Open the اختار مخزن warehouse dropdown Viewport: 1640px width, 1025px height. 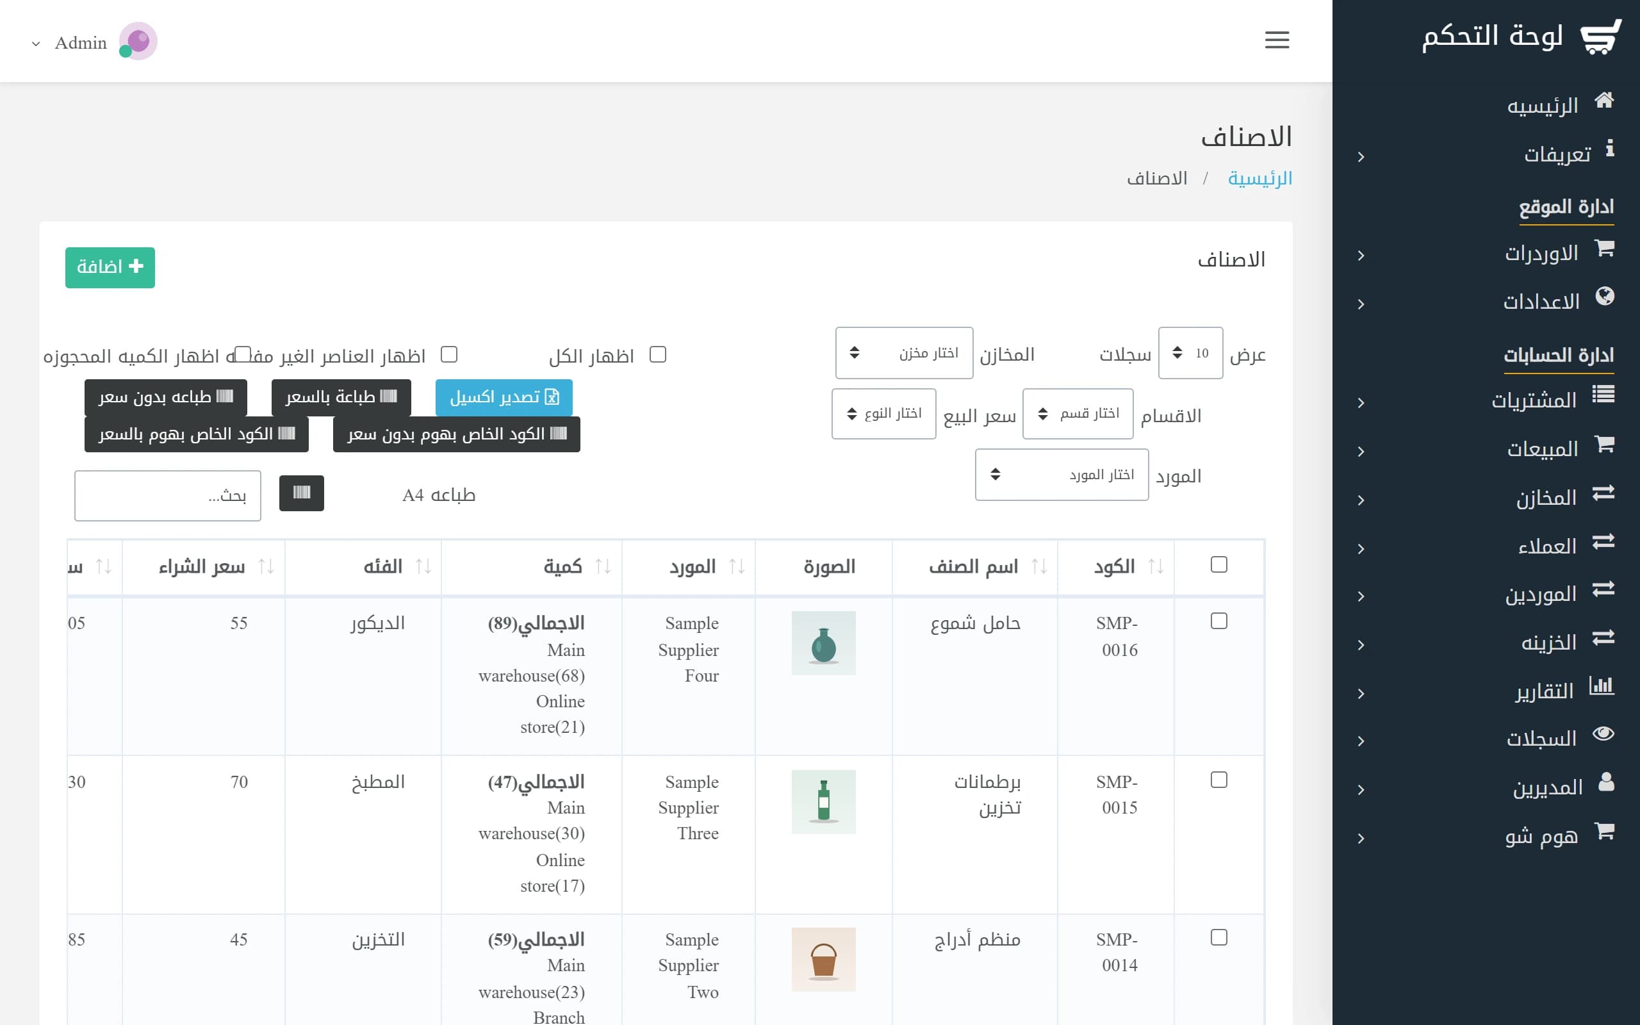[x=904, y=353]
